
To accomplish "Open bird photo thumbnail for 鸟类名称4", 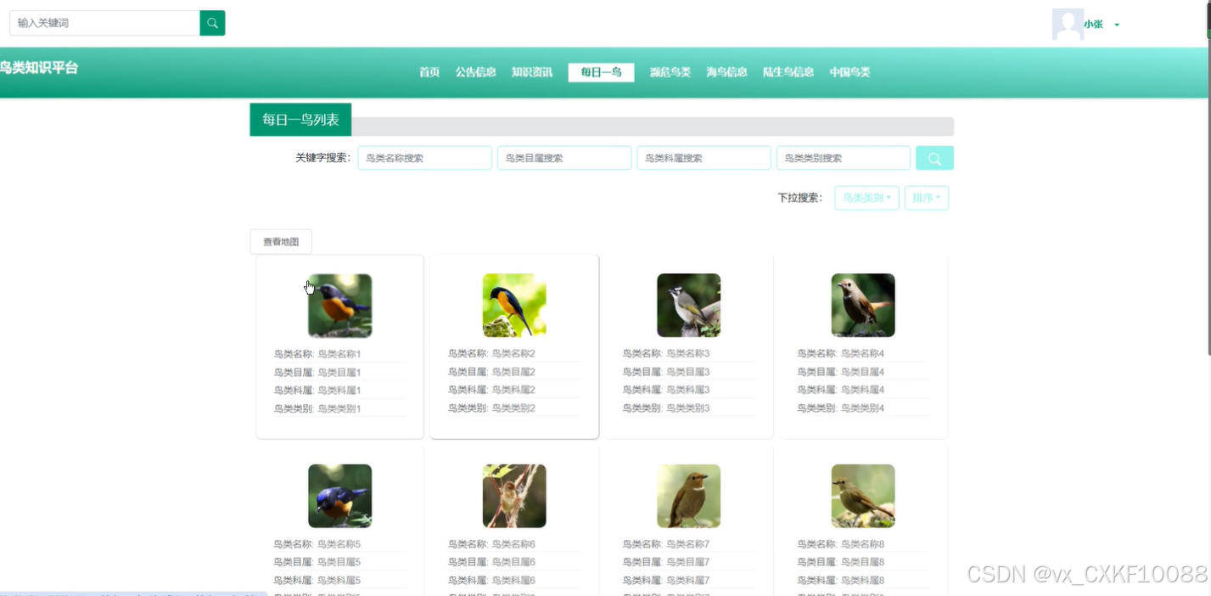I will point(863,306).
